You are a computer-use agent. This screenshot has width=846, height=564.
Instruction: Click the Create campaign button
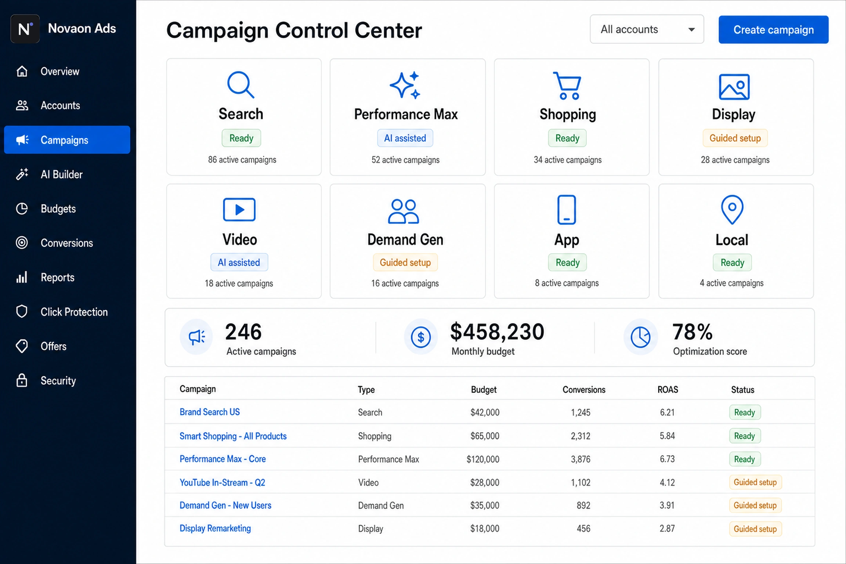[x=773, y=29]
